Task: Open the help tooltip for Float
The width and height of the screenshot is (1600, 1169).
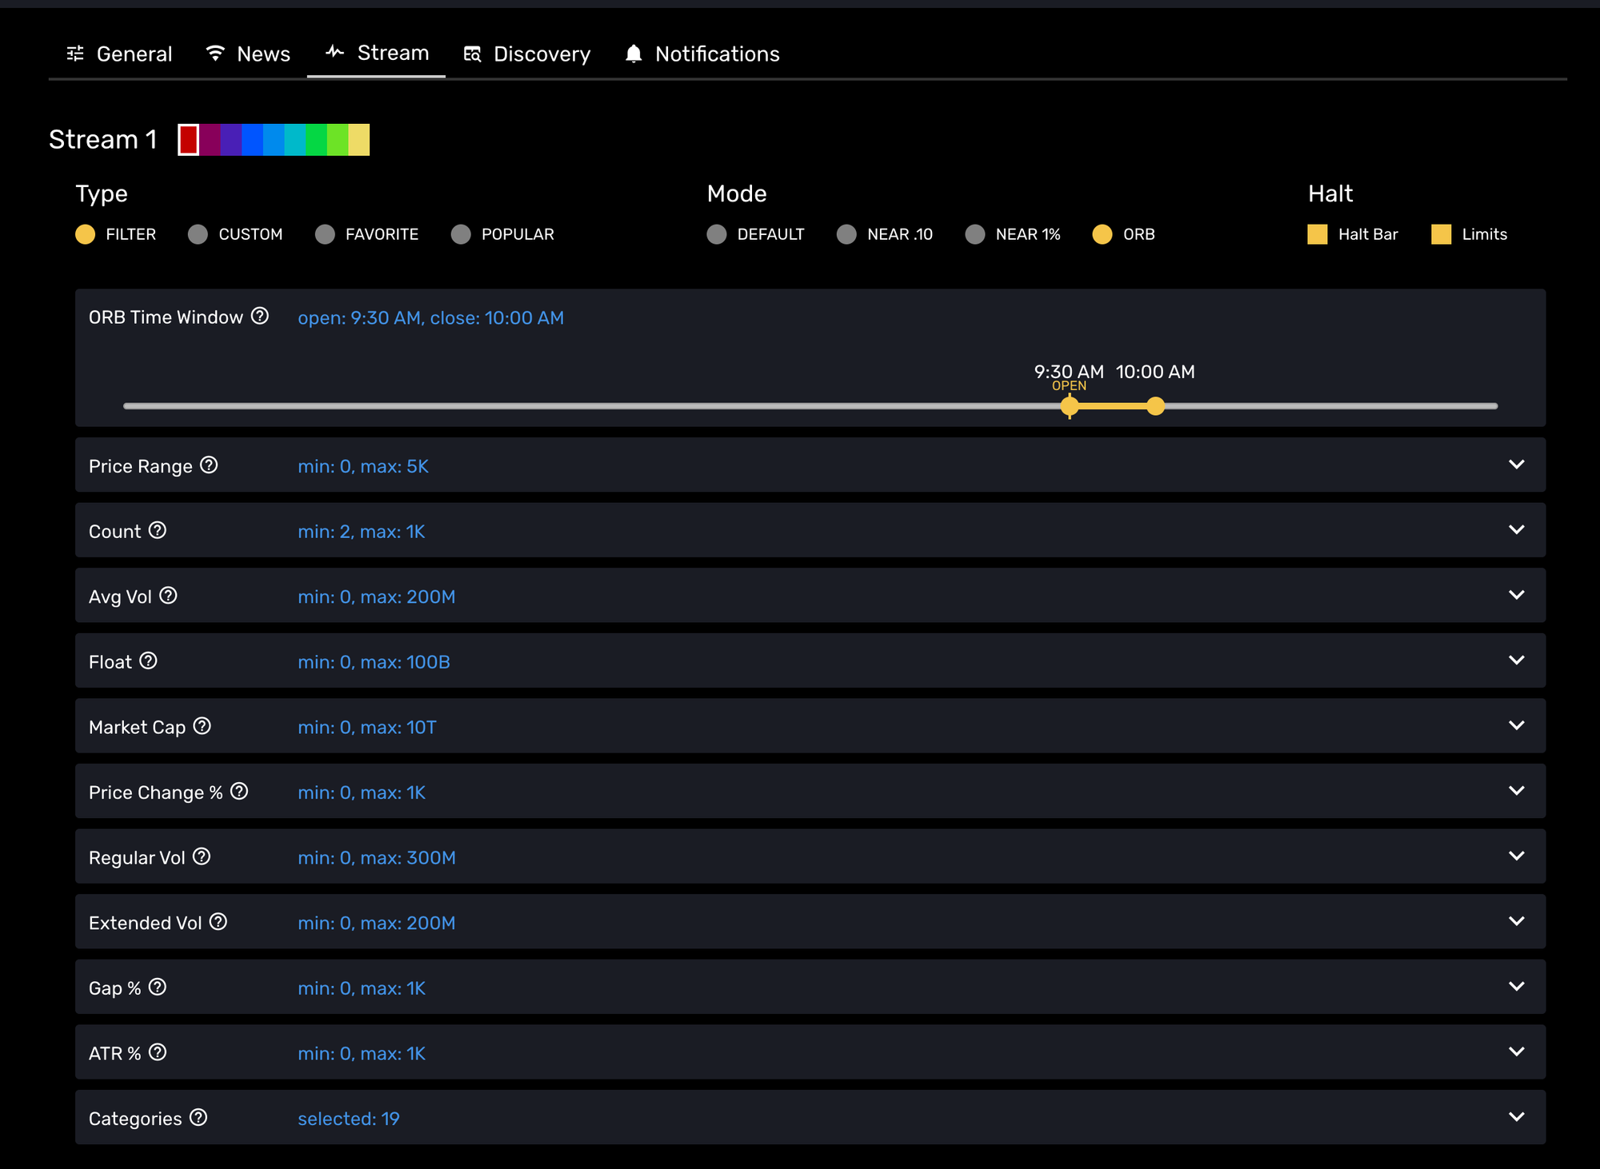Action: click(148, 660)
